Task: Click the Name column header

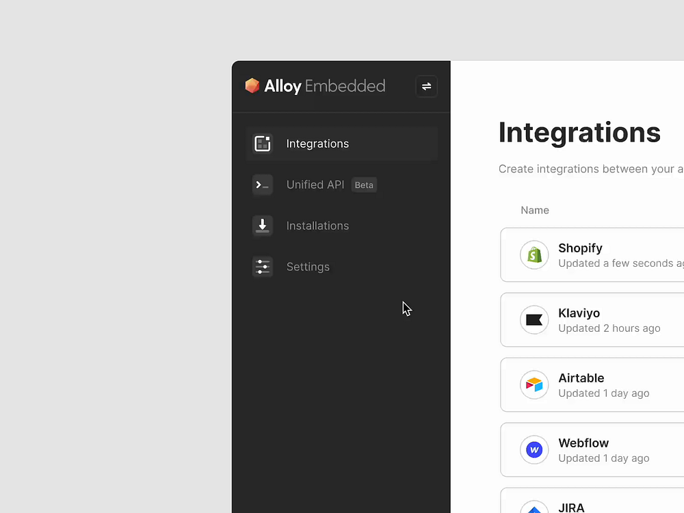Action: coord(535,210)
